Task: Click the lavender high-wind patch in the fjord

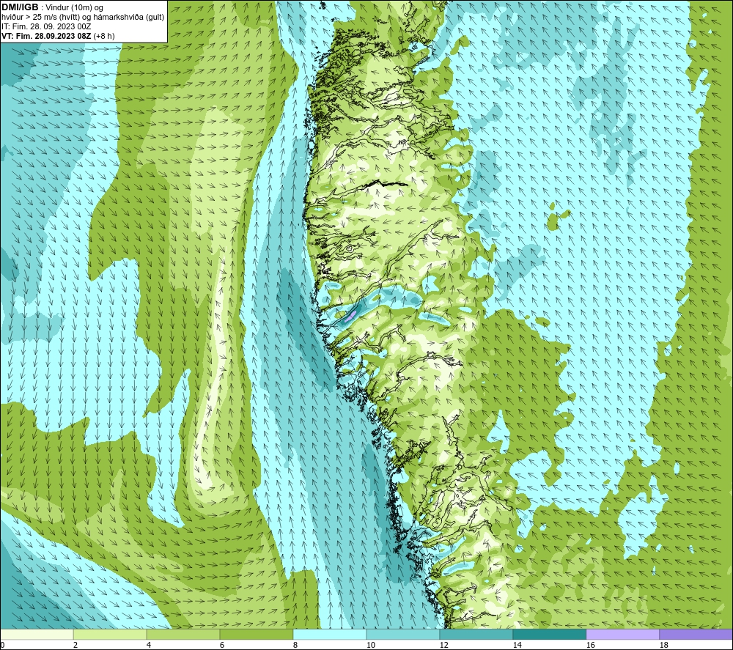Action: pos(350,316)
